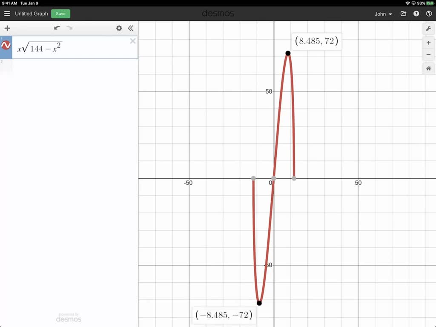Image resolution: width=436 pixels, height=327 pixels.
Task: Undo the last action
Action: tap(57, 27)
